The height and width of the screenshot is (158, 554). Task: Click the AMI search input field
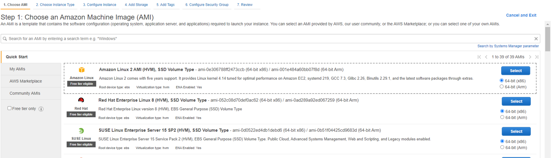click(263, 39)
